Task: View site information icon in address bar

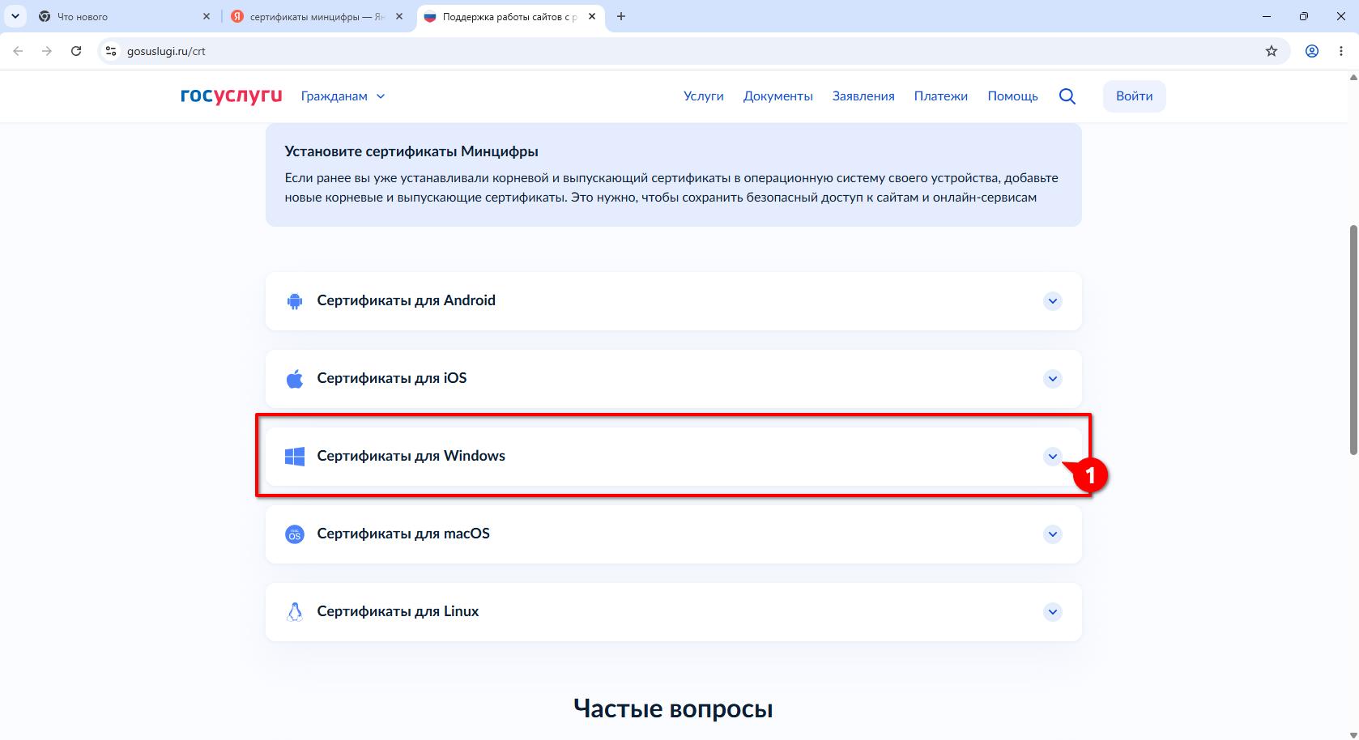Action: click(112, 51)
